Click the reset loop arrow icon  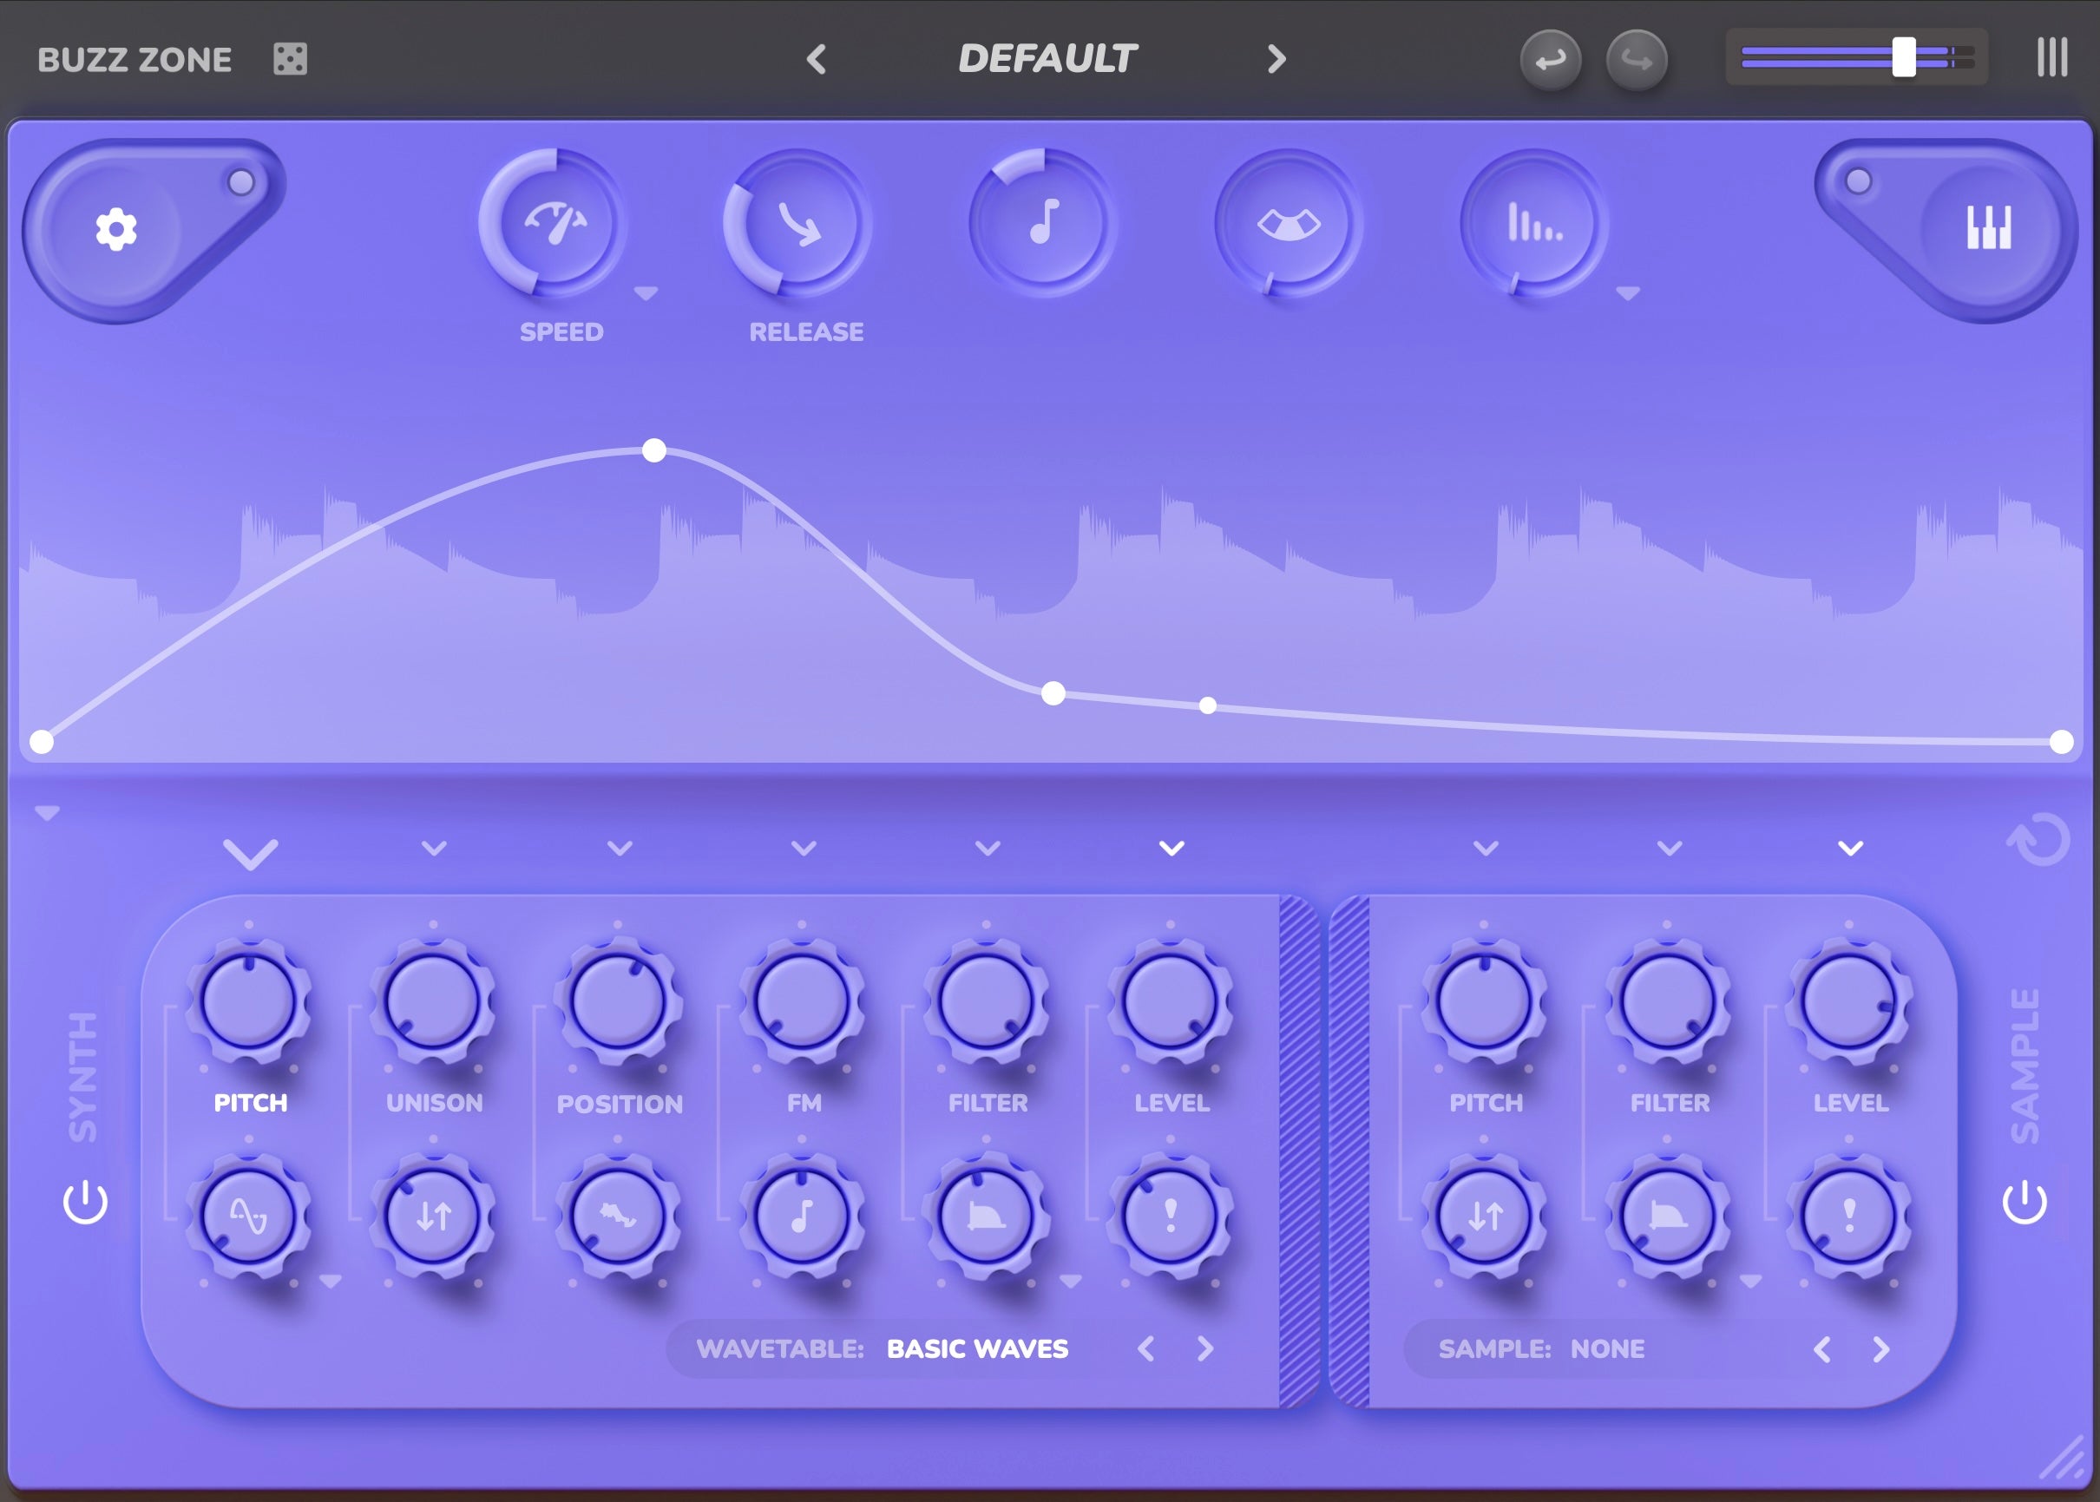[2038, 840]
